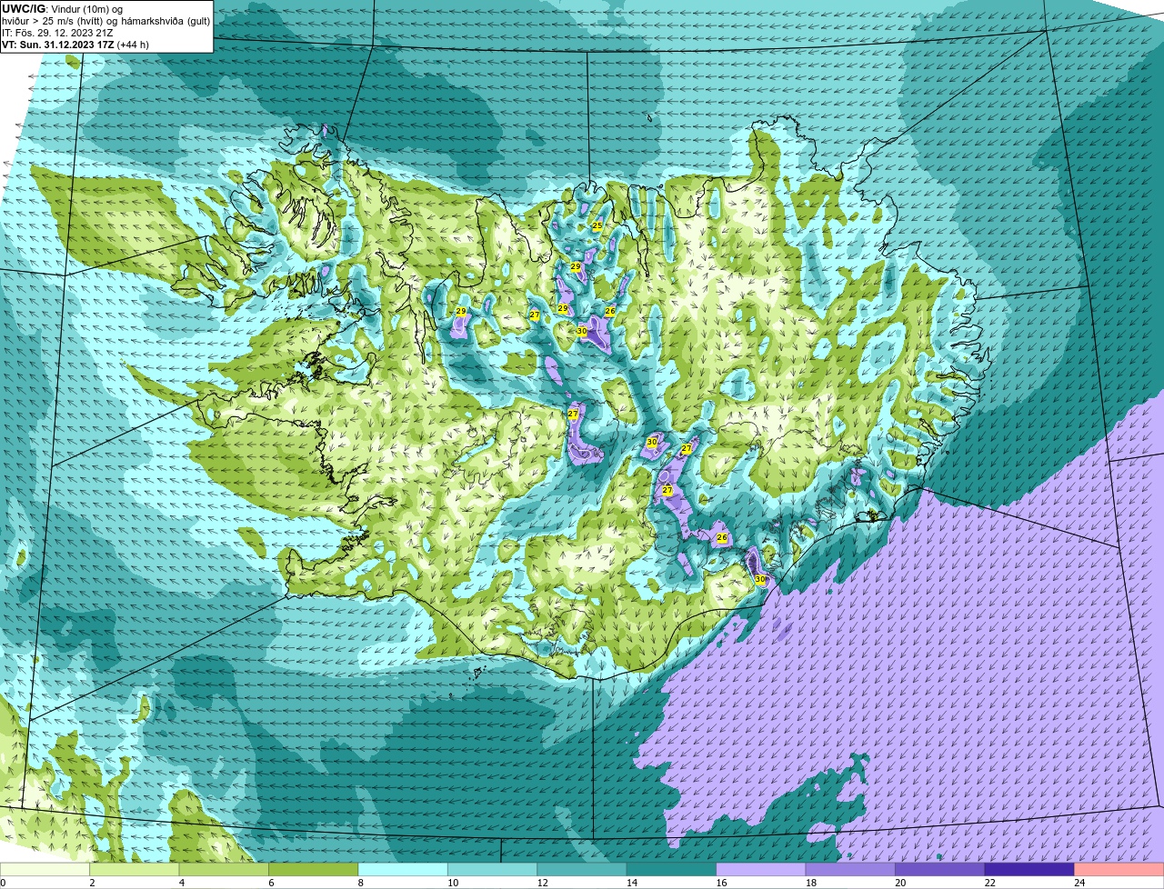The image size is (1164, 889).
Task: Click the '24' tick label on the color scale
Action: (x=1079, y=883)
